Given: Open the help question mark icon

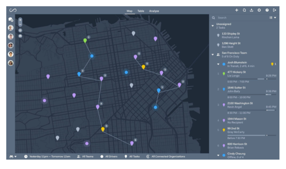Looking at the screenshot, I should tap(267, 10).
